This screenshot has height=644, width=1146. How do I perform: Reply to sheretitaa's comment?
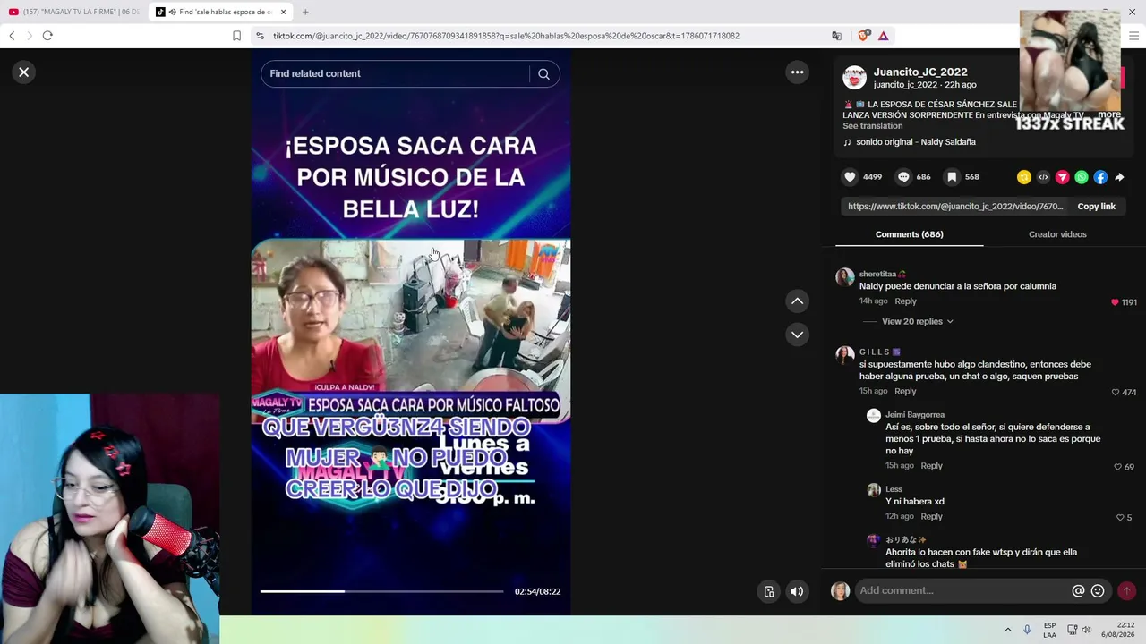(x=905, y=301)
